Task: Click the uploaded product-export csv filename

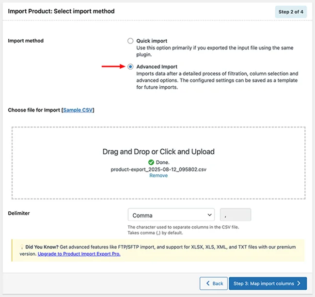Action: (x=158, y=169)
